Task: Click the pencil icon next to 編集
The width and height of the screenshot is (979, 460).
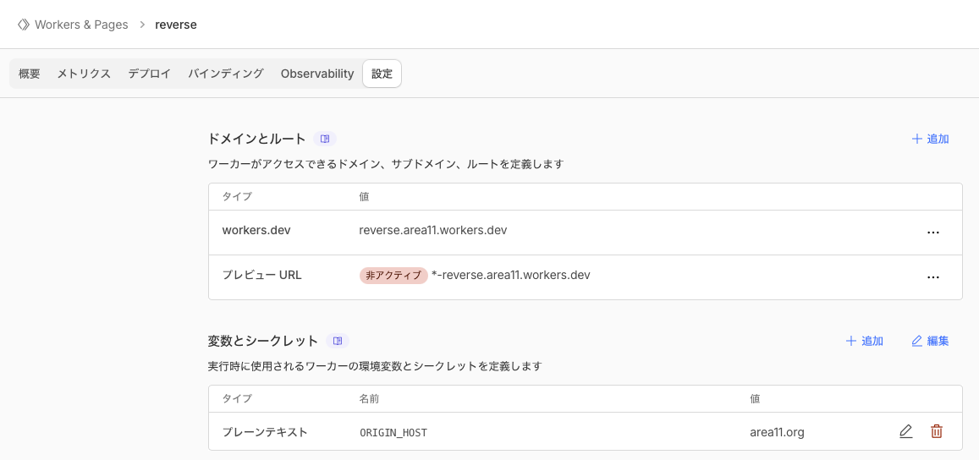Action: 916,341
